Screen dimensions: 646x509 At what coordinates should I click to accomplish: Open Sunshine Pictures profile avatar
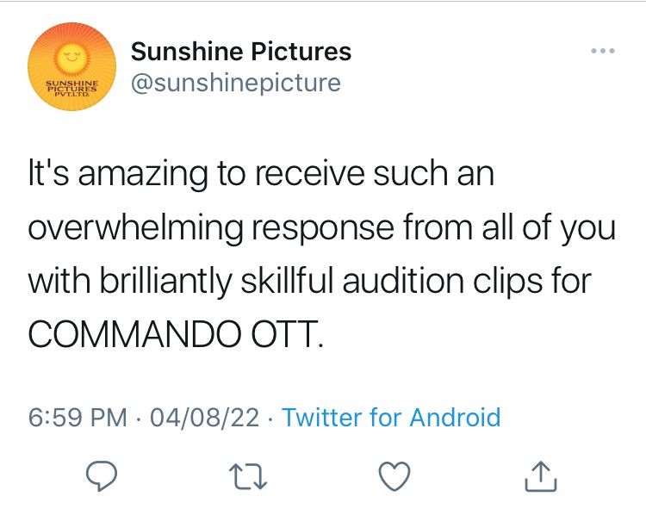click(71, 67)
